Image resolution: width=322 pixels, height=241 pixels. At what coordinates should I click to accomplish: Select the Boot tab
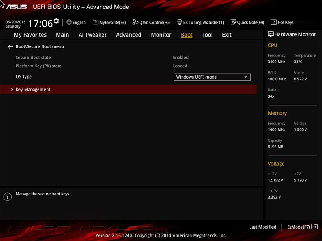186,35
